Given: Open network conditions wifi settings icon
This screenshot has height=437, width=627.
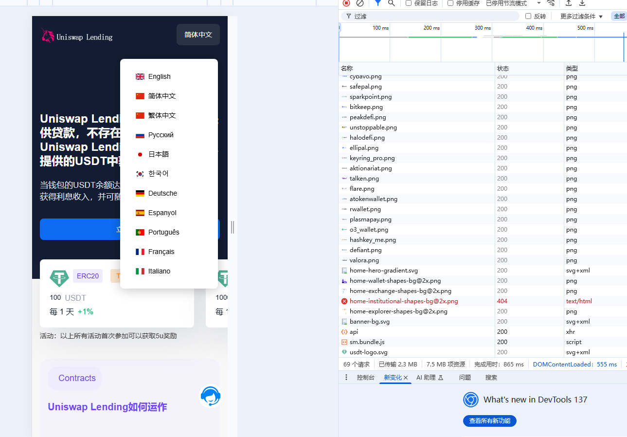Looking at the screenshot, I should [551, 3].
